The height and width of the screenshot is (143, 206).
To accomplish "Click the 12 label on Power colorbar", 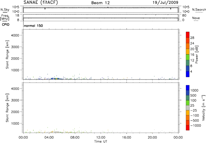I will (192, 60).
